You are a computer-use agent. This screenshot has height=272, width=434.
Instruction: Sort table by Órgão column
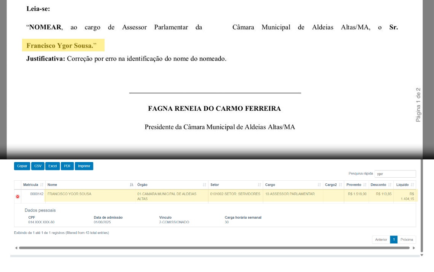click(172, 185)
